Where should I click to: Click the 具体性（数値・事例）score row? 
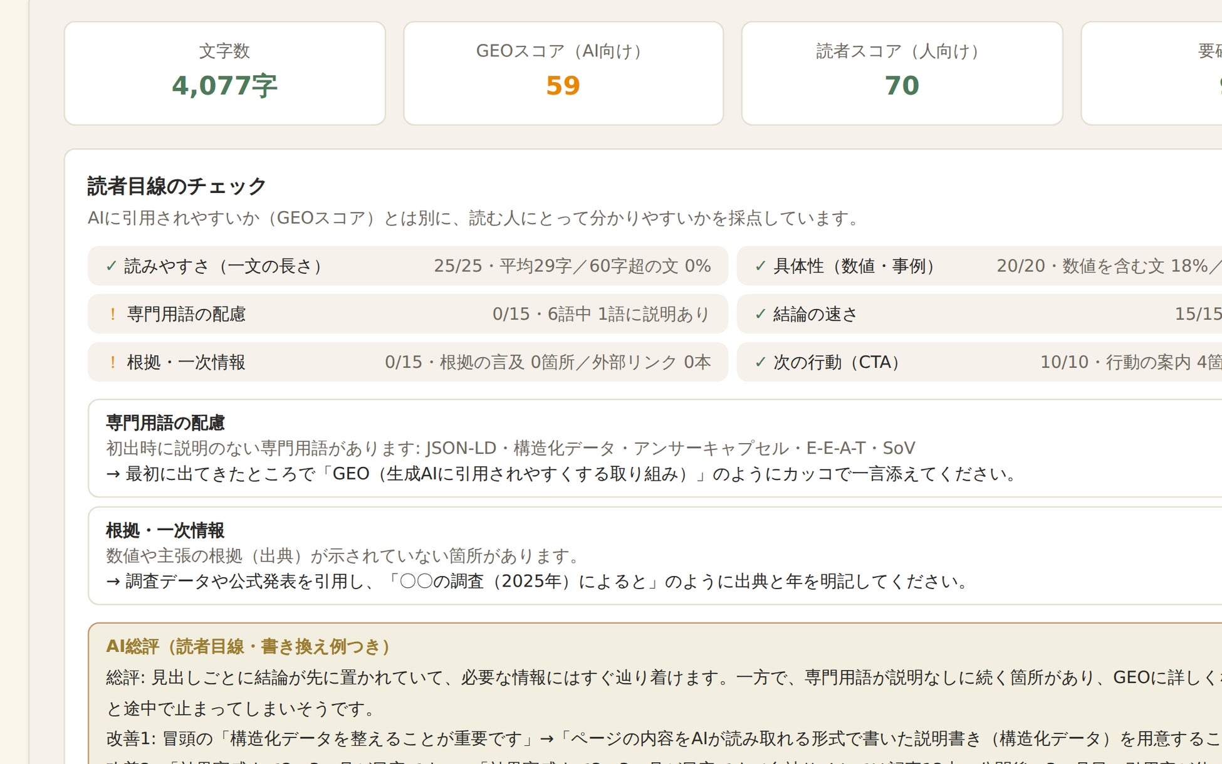tap(979, 266)
